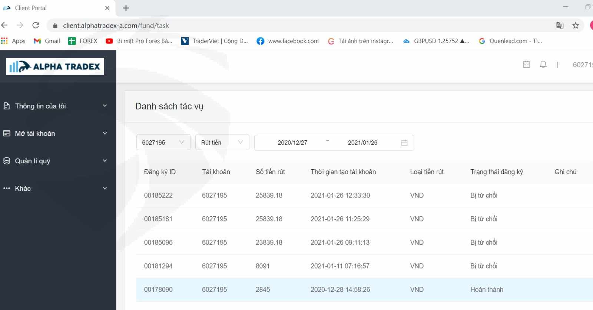The width and height of the screenshot is (593, 310).
Task: Click start date 2020/12/27 field
Action: pos(292,143)
